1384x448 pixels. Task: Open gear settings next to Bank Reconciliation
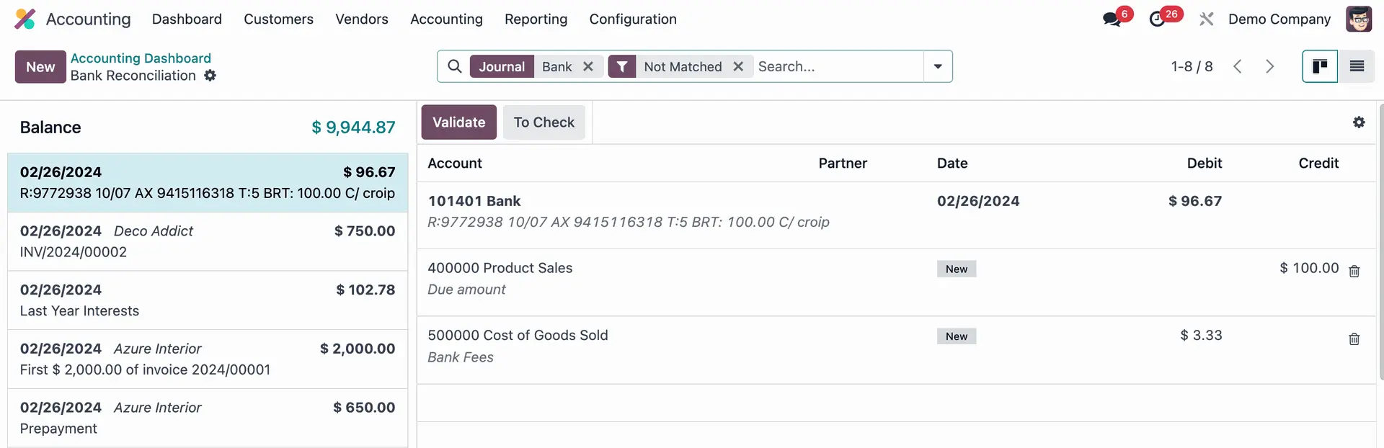(x=210, y=76)
